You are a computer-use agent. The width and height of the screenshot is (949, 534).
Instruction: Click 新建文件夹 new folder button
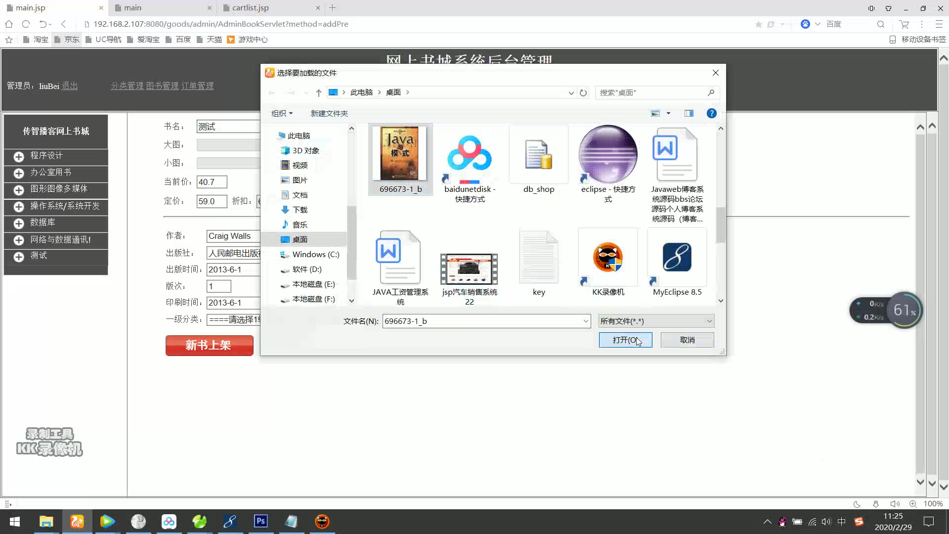329,113
